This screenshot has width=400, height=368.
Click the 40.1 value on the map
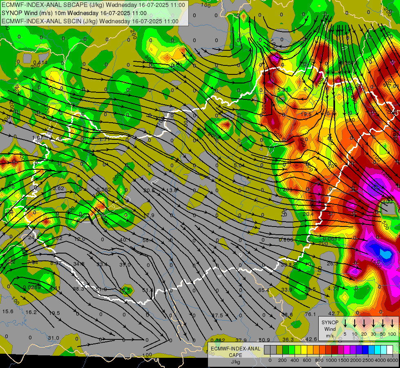(125, 240)
